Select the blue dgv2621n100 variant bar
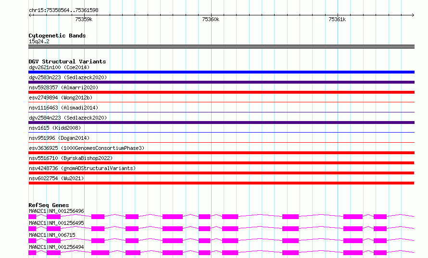This screenshot has width=428, height=258. tap(221, 72)
